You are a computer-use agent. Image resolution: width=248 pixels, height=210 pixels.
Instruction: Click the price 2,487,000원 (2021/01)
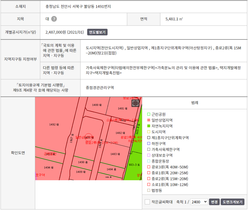tap(64, 32)
